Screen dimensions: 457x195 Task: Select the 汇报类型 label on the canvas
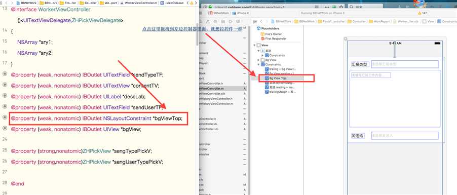(360, 64)
